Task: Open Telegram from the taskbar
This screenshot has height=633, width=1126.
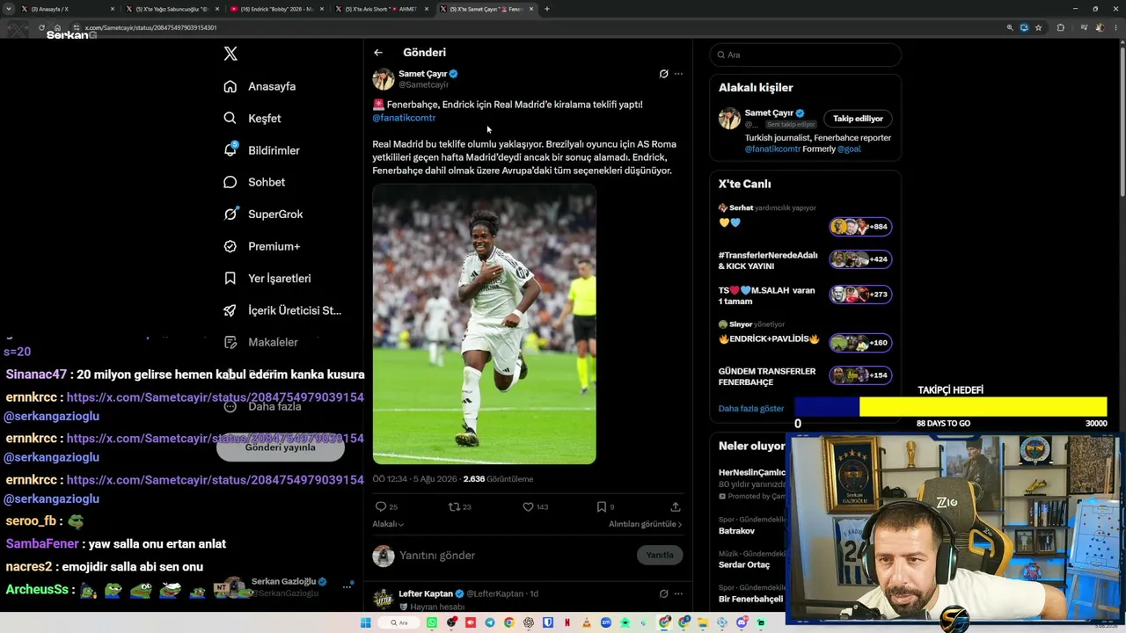Action: click(490, 622)
